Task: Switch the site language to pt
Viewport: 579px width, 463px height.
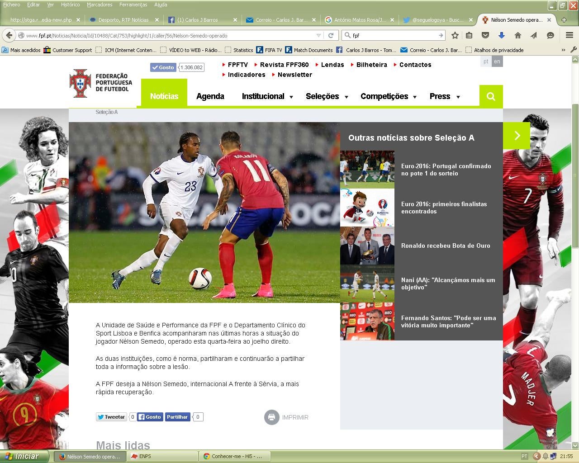Action: [486, 61]
